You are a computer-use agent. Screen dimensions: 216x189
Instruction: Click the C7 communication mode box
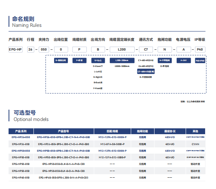146,49
